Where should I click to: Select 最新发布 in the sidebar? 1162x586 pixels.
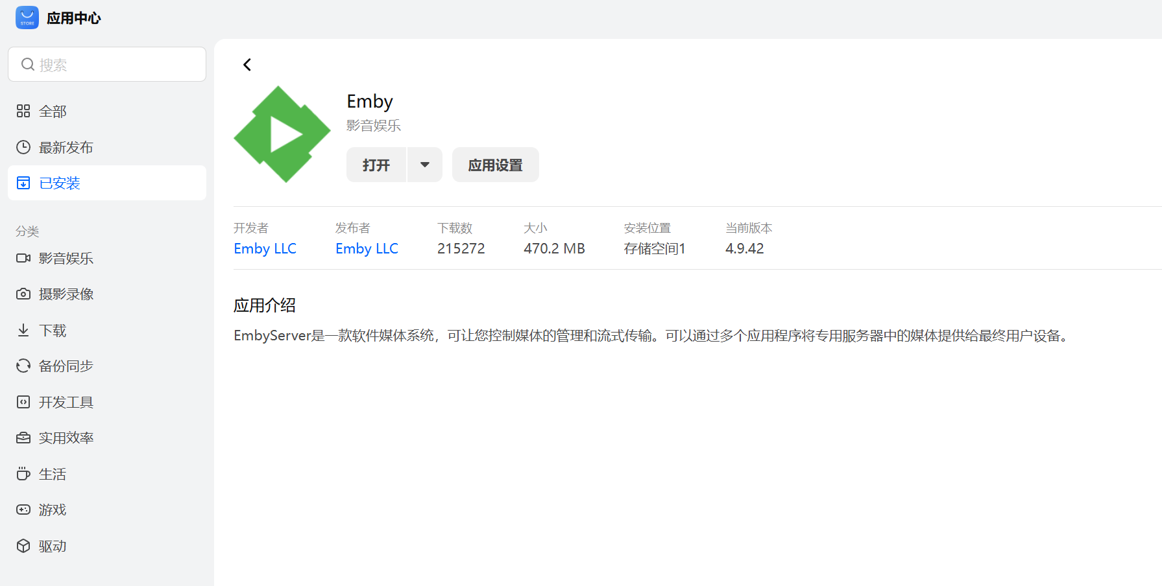pos(107,147)
